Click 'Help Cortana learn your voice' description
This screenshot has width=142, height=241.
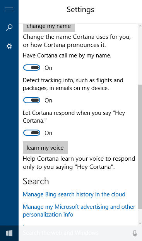(79, 163)
